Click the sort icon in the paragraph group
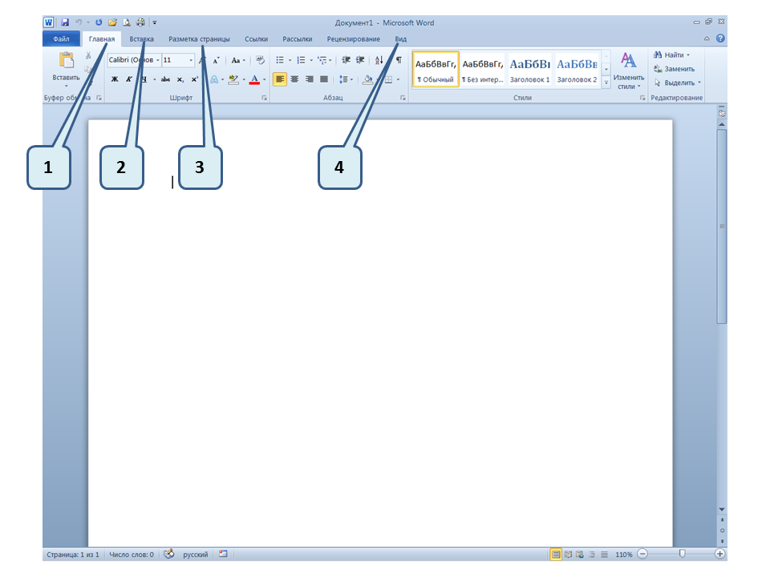The height and width of the screenshot is (577, 770). (379, 60)
